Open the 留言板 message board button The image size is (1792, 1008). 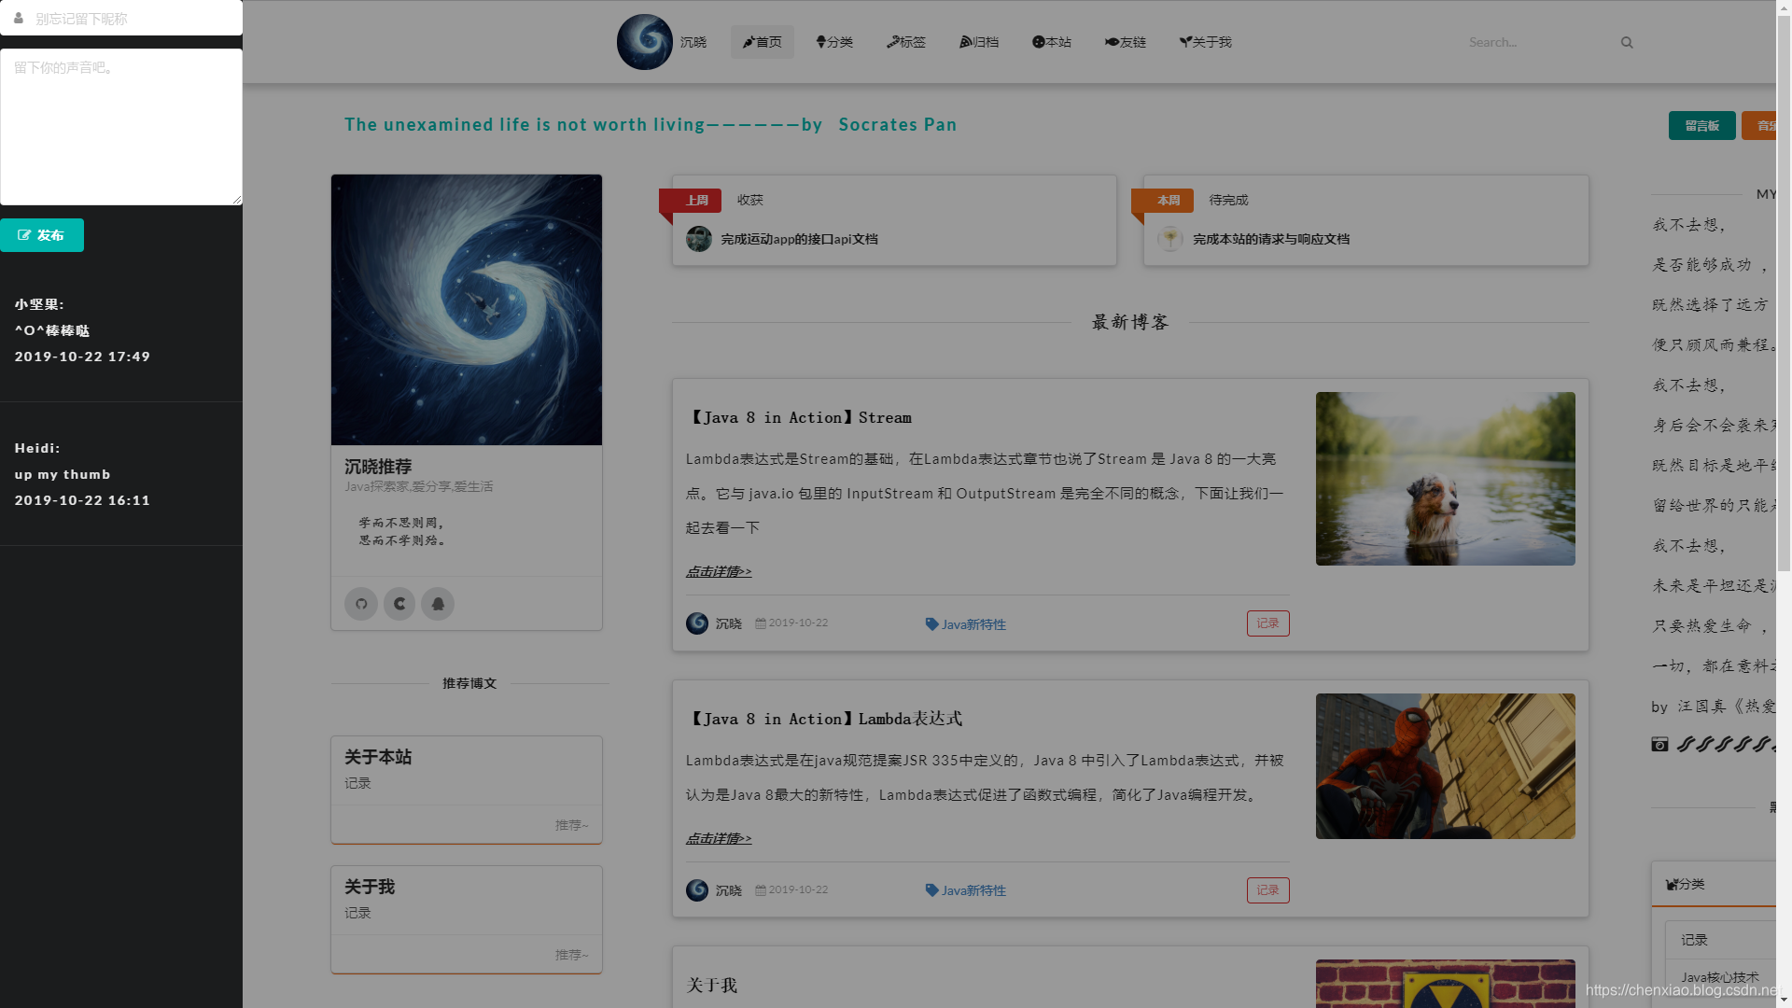(1701, 125)
